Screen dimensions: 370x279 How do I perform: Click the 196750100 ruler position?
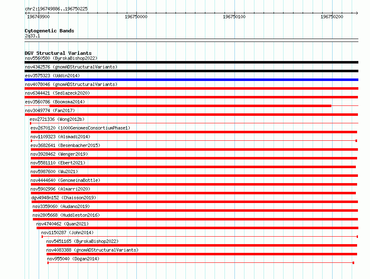pos(234,17)
